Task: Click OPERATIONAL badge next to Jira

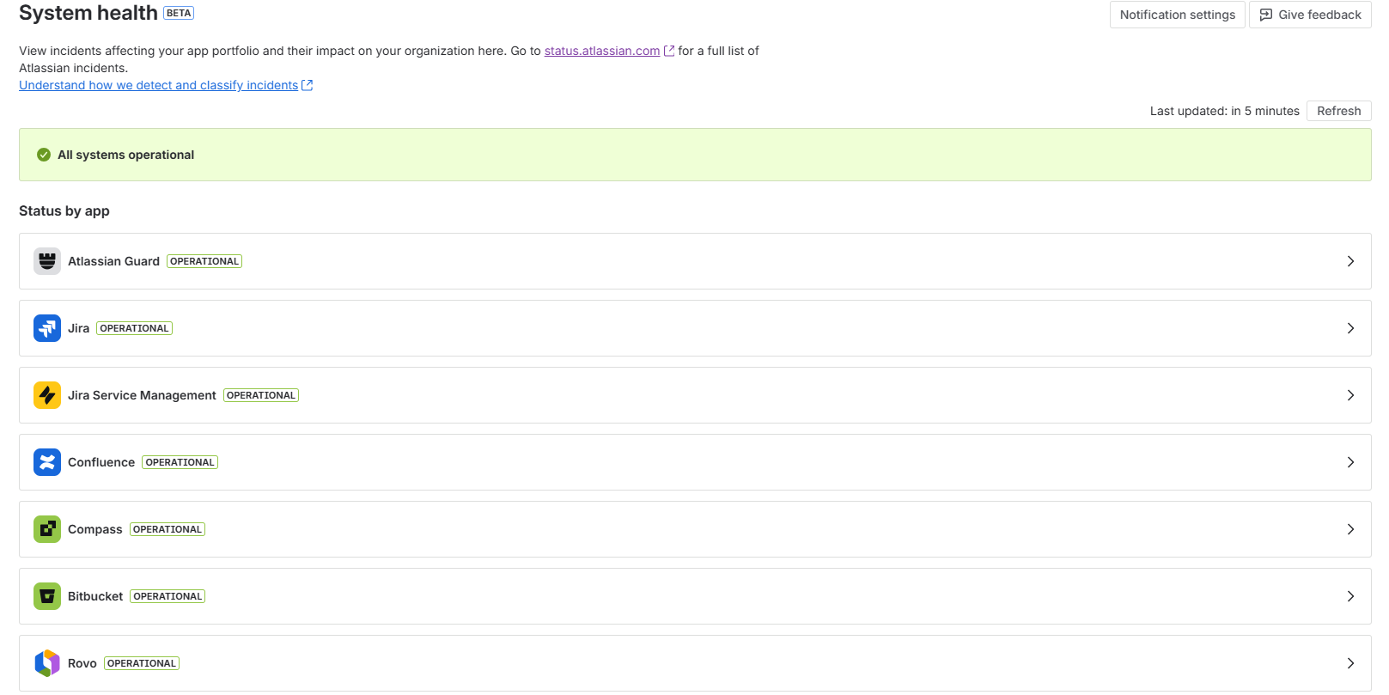Action: [134, 328]
